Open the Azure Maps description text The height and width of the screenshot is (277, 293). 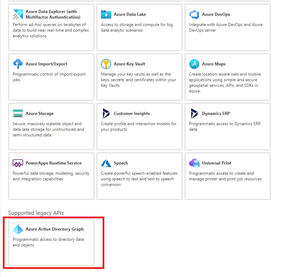[225, 83]
